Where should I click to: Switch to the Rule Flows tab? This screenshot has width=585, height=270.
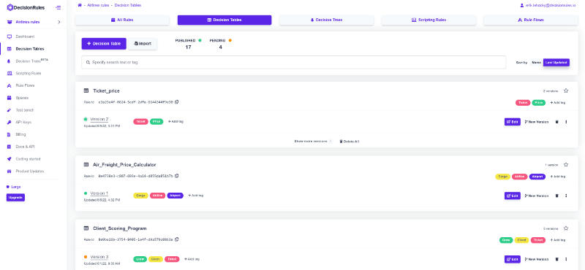click(531, 20)
